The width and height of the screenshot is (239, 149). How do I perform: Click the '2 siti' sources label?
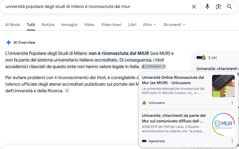pyautogui.click(x=213, y=58)
